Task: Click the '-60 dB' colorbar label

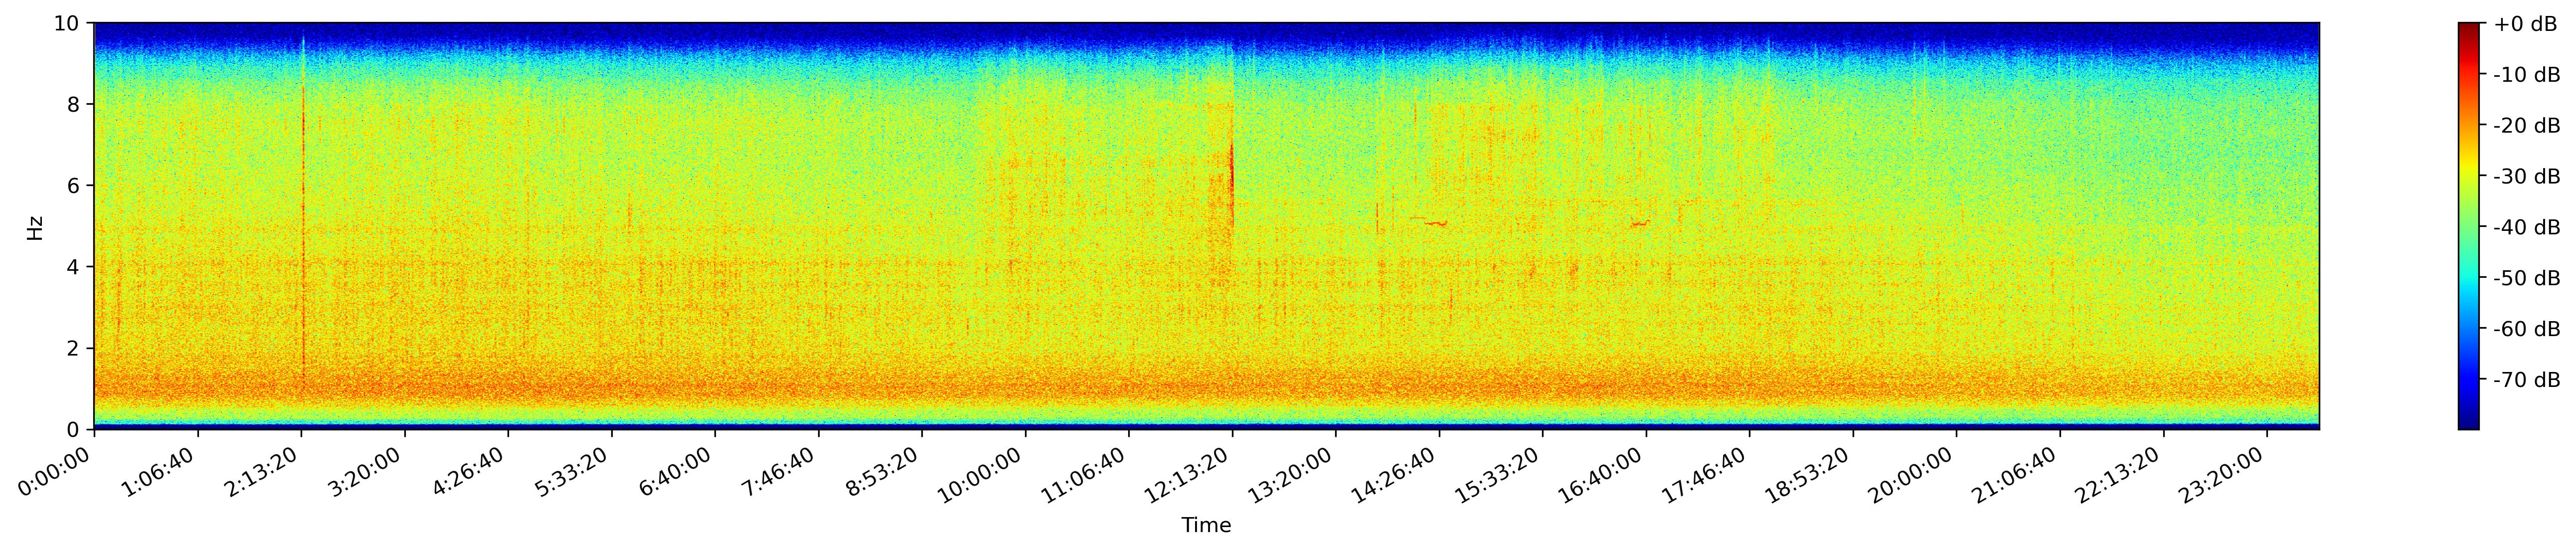Action: [x=2527, y=329]
